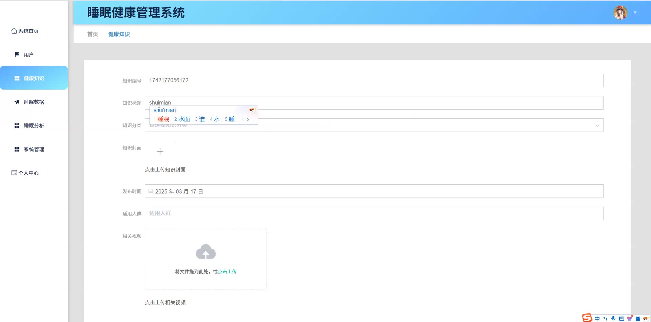Open 睡眠分析 grid icon

tap(17, 125)
